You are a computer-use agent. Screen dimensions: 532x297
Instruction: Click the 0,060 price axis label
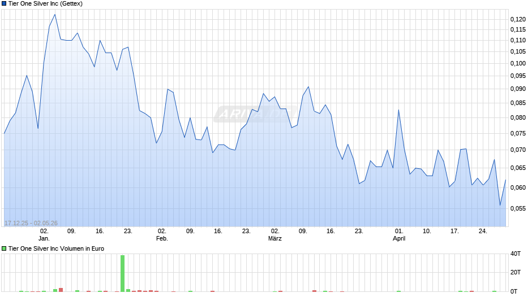518,187
